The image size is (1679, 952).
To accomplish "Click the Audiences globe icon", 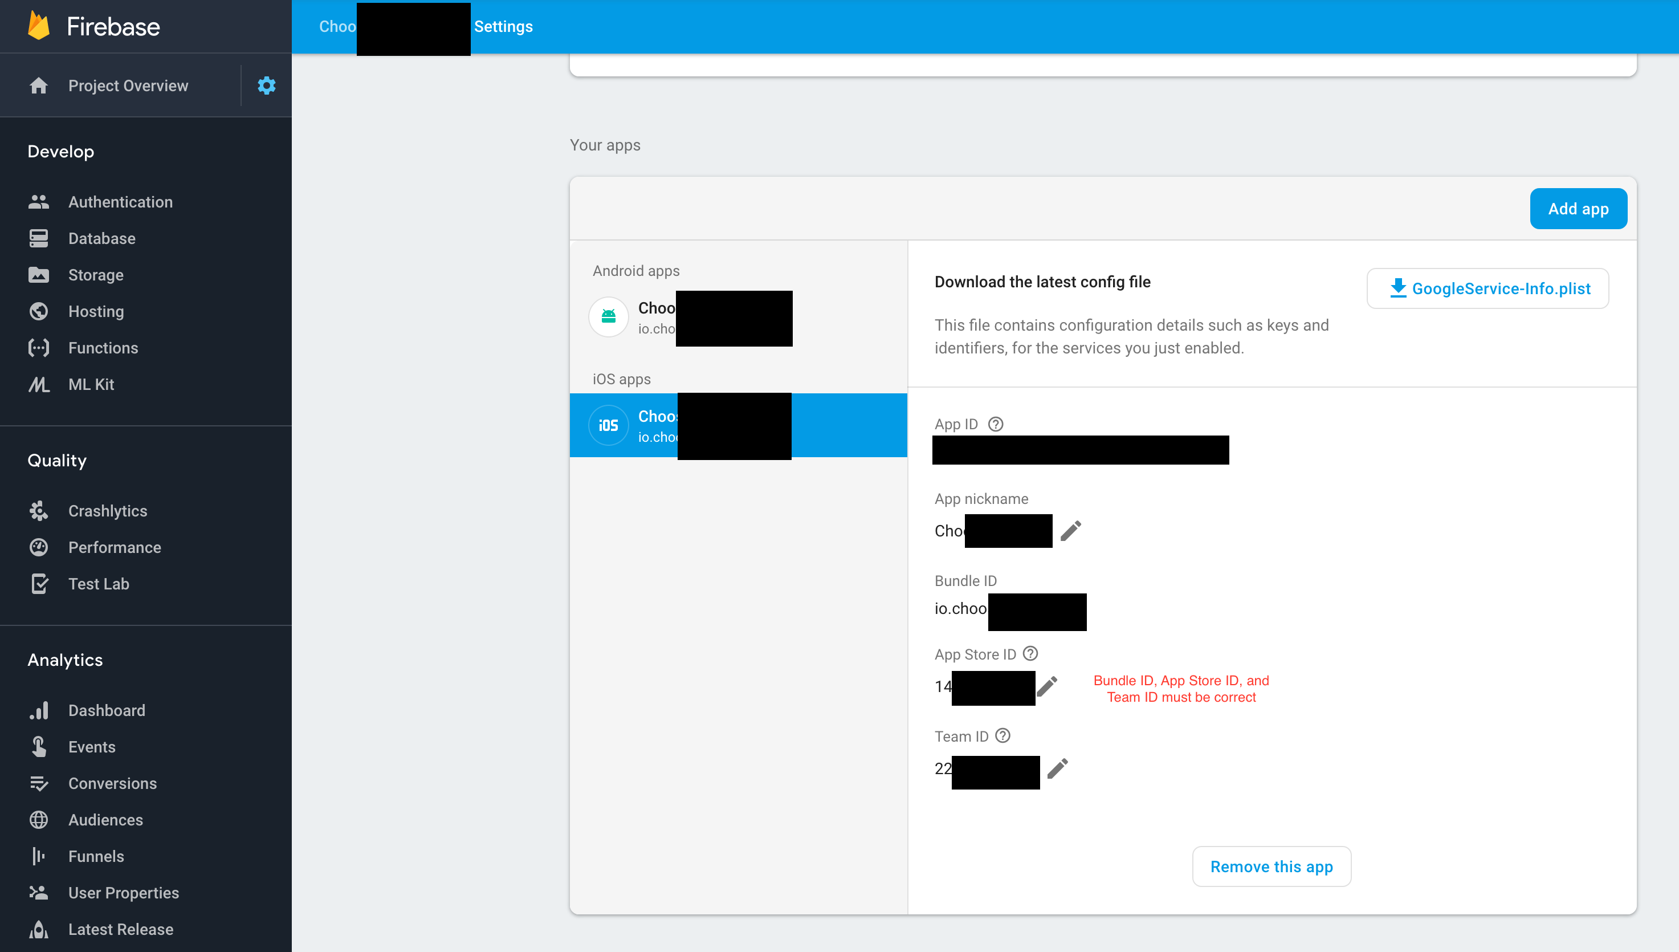I will click(39, 819).
